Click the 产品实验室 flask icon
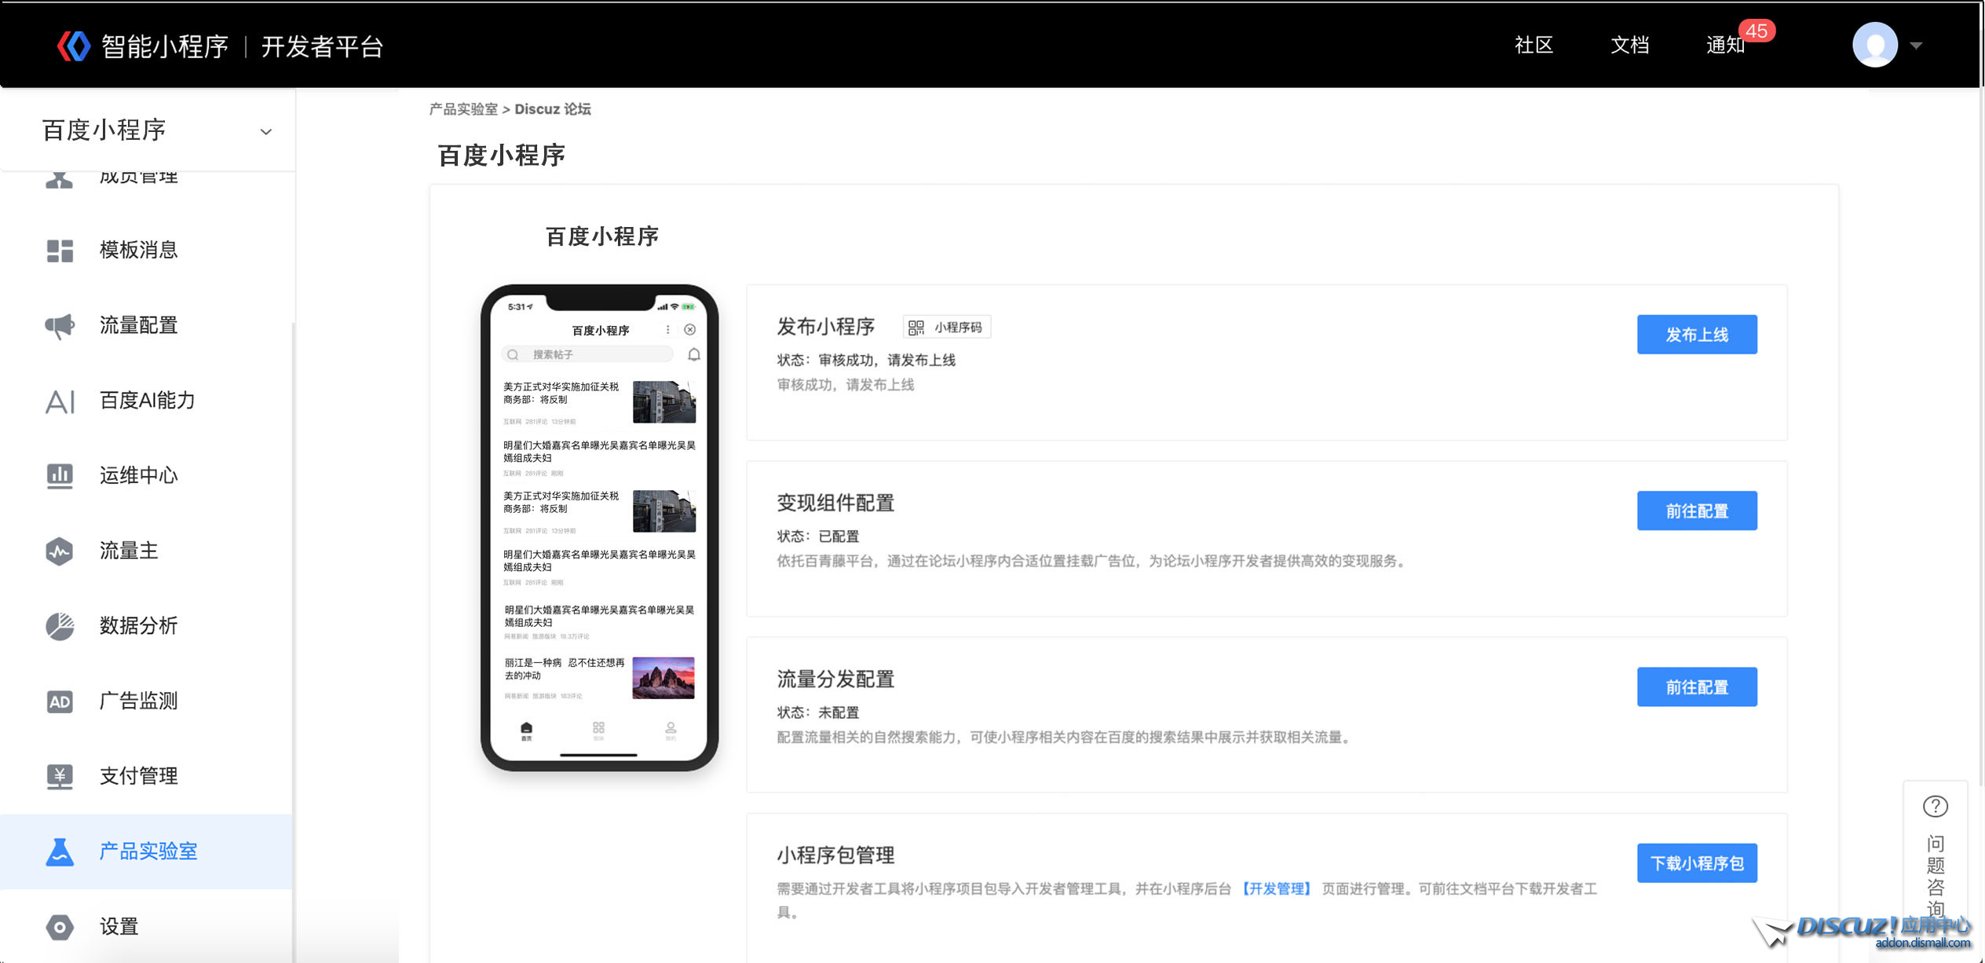 (x=60, y=851)
